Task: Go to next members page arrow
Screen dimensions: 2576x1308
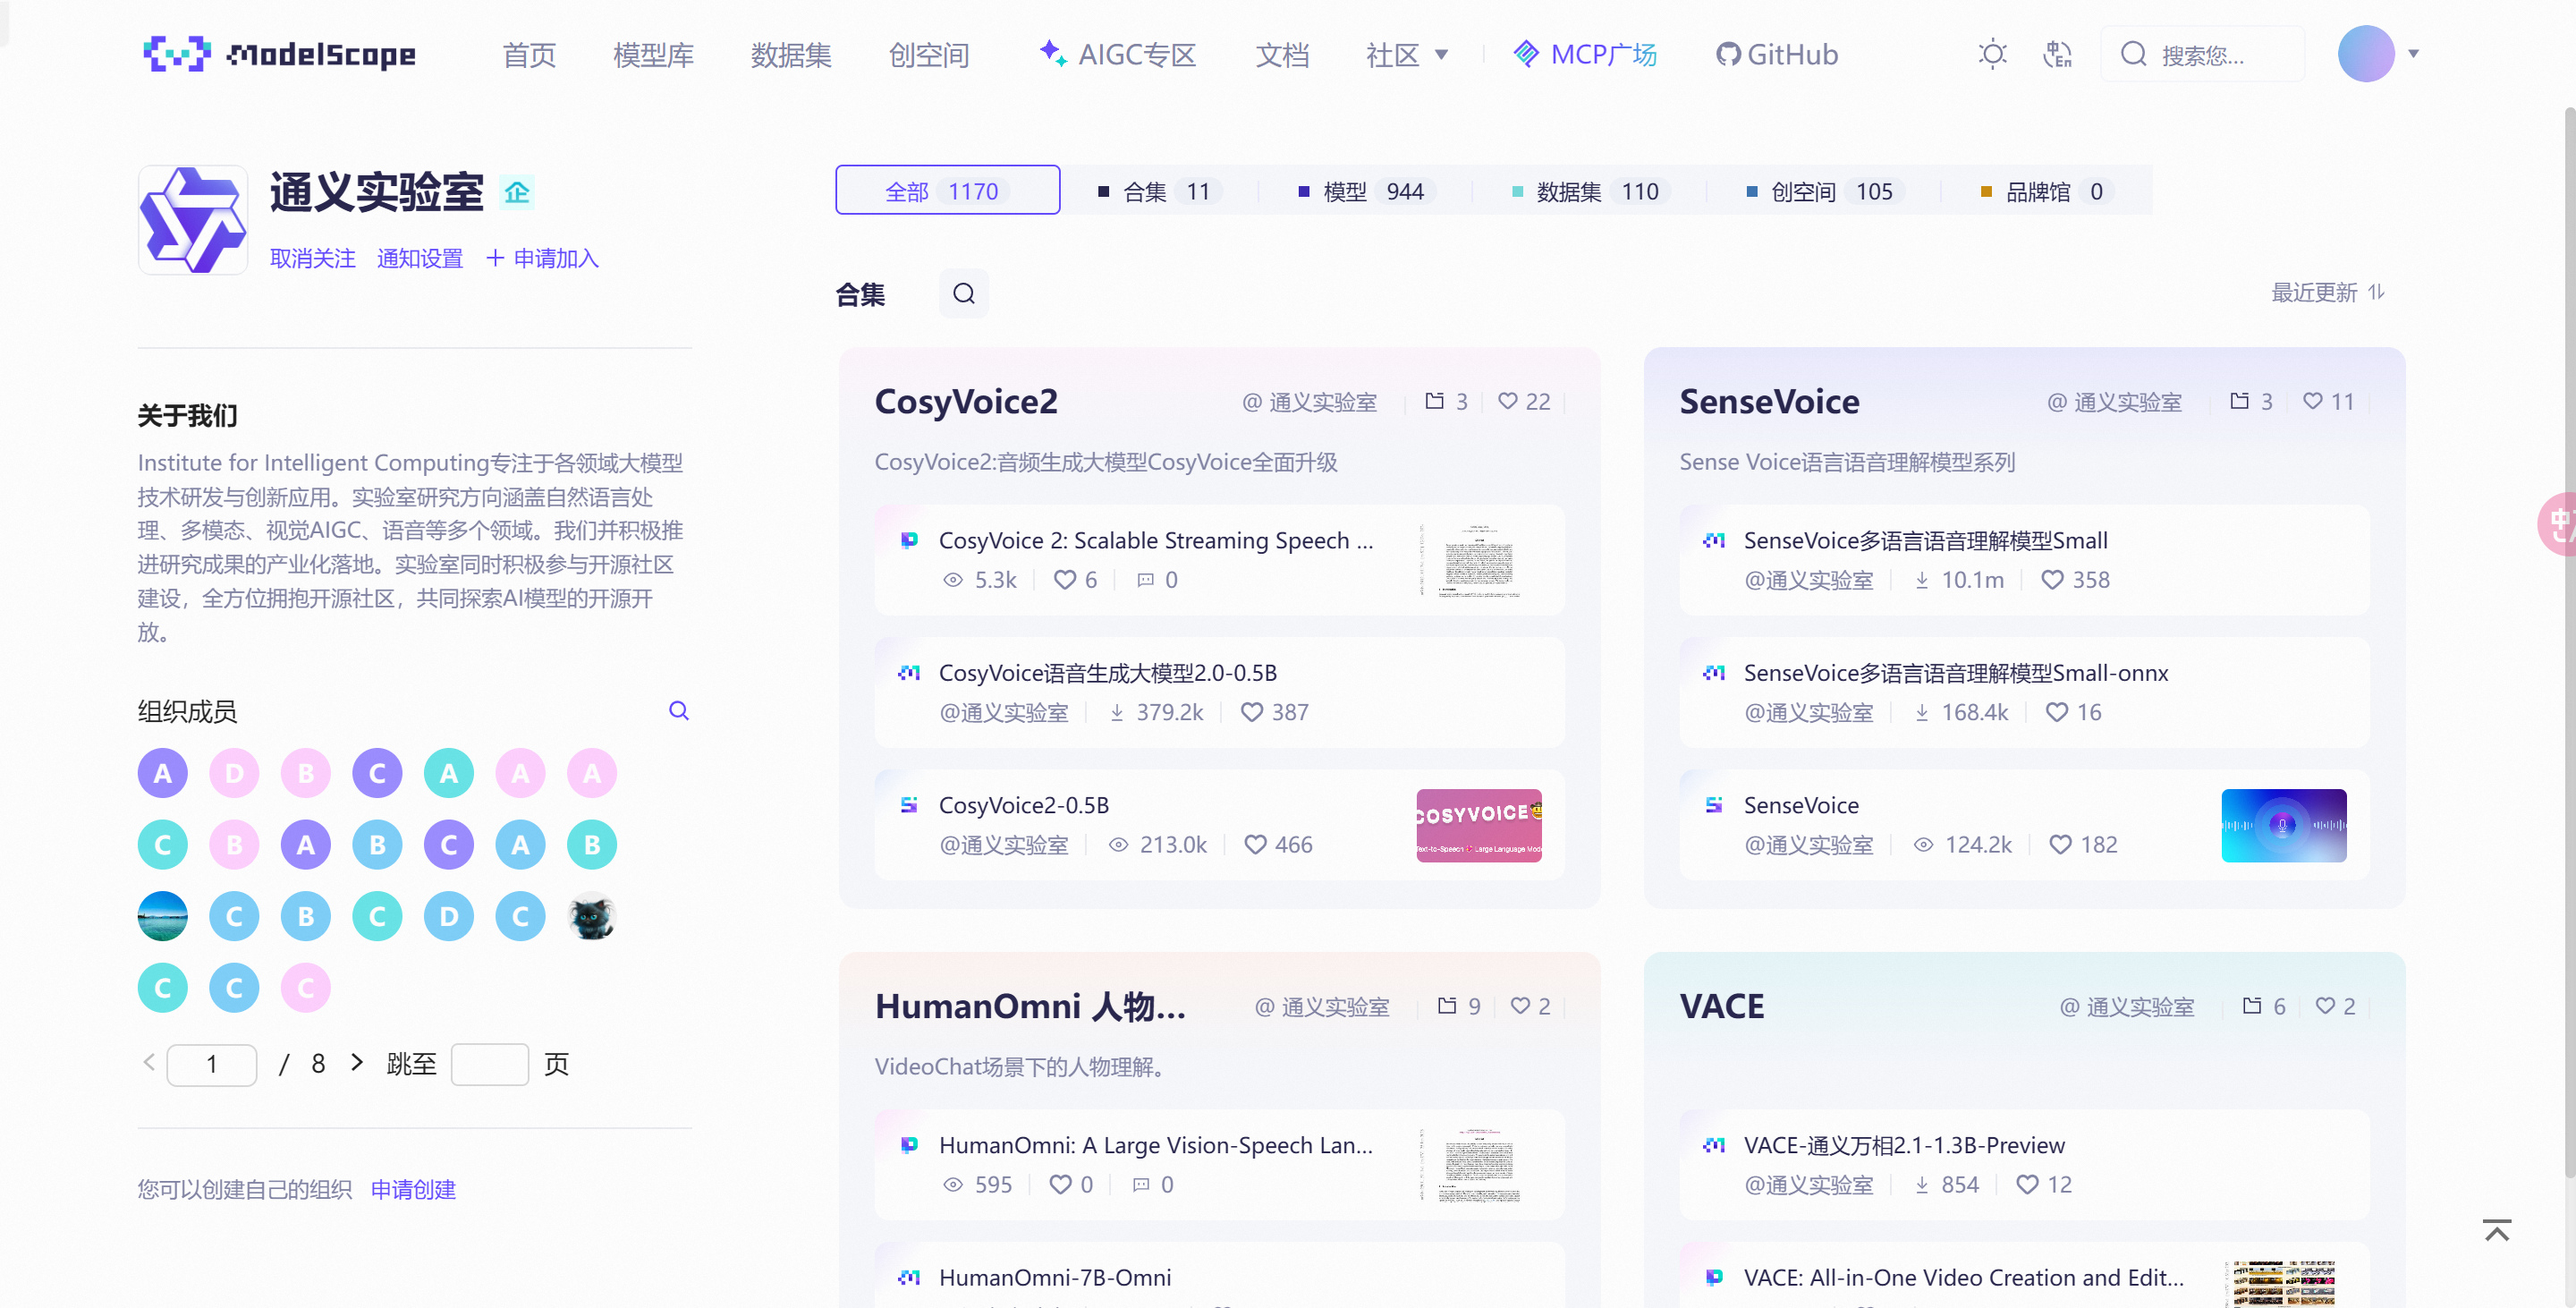Action: pos(357,1063)
